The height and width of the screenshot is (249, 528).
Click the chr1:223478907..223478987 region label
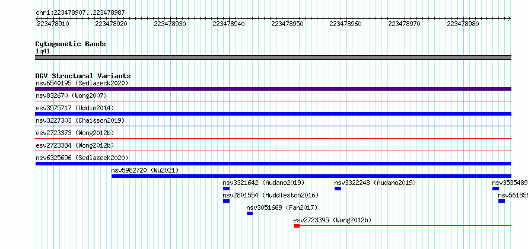pyautogui.click(x=80, y=12)
